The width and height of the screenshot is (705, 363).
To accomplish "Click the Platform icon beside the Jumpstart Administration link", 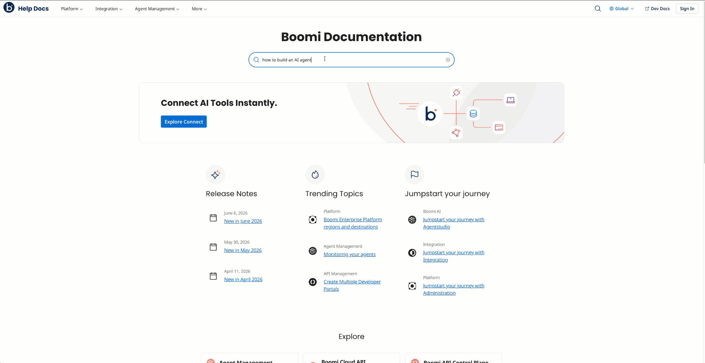I will (412, 286).
